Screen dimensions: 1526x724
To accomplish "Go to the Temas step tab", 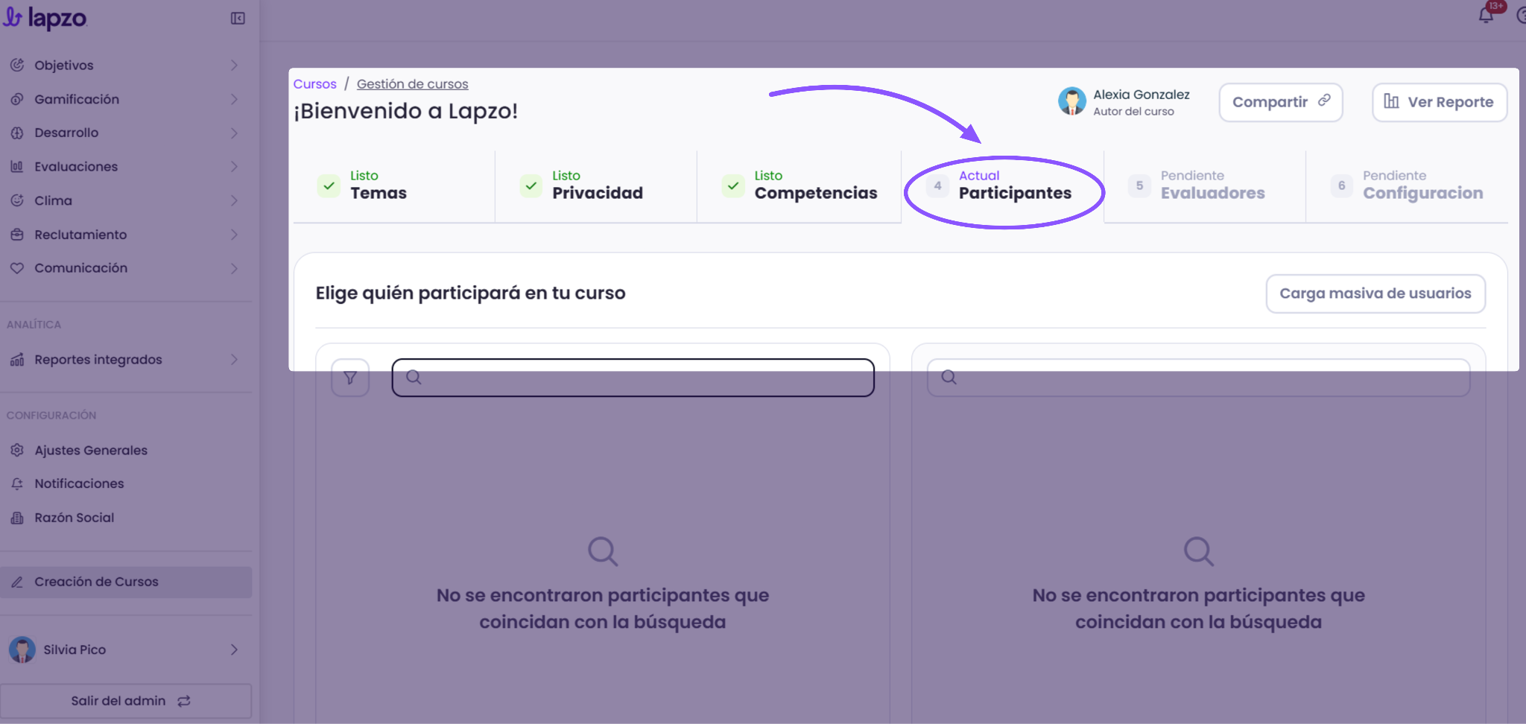I will (x=393, y=185).
